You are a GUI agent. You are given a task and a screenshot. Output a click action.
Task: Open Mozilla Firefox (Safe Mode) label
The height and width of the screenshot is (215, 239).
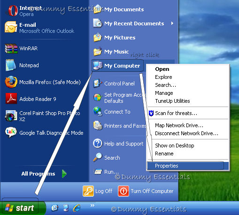coord(50,82)
